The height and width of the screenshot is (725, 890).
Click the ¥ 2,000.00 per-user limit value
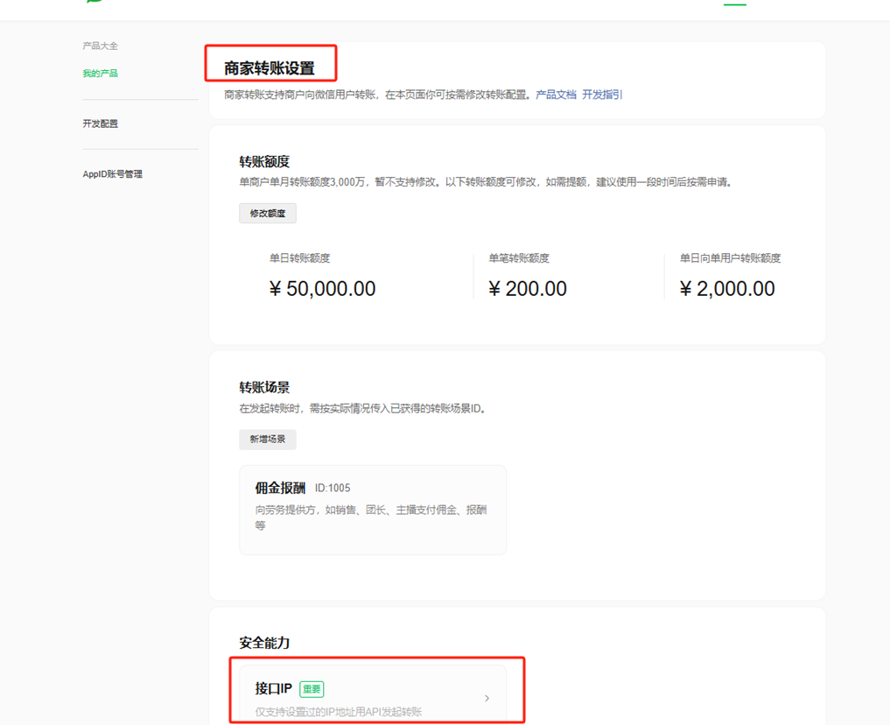[727, 289]
